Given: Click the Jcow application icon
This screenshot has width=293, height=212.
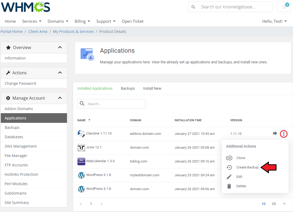Looking at the screenshot, I should [x=81, y=147].
